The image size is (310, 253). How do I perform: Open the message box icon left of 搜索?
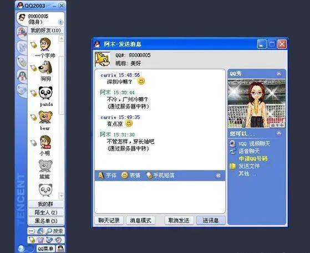tap(32, 231)
